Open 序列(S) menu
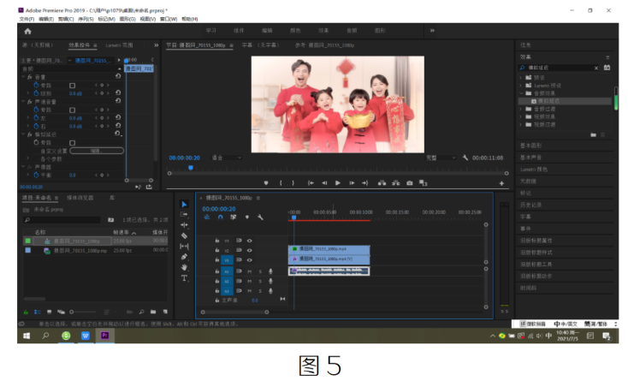The width and height of the screenshot is (628, 381). pyautogui.click(x=86, y=19)
